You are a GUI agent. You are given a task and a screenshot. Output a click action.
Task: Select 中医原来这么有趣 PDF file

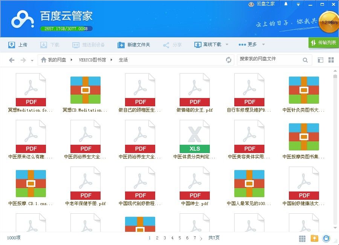pyautogui.click(x=31, y=140)
